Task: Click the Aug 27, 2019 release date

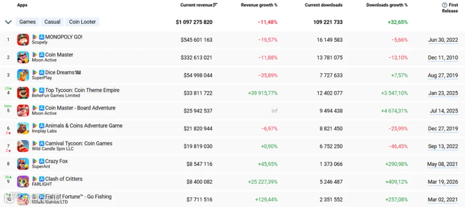Action: pos(442,75)
